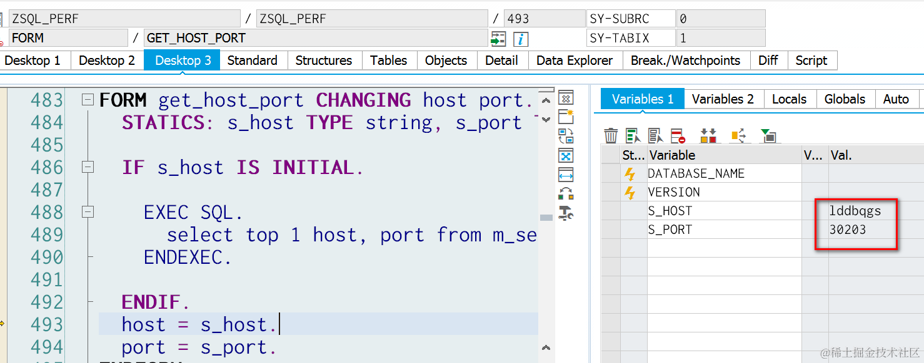Open the Diff tab
Screen dimensions: 924x363
[x=768, y=60]
